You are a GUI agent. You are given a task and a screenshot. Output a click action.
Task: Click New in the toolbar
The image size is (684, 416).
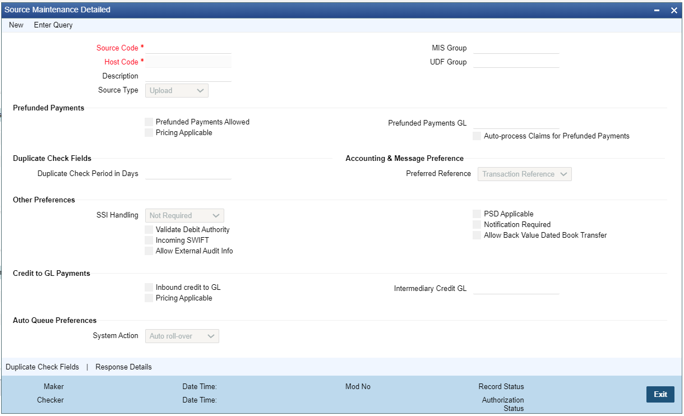16,25
